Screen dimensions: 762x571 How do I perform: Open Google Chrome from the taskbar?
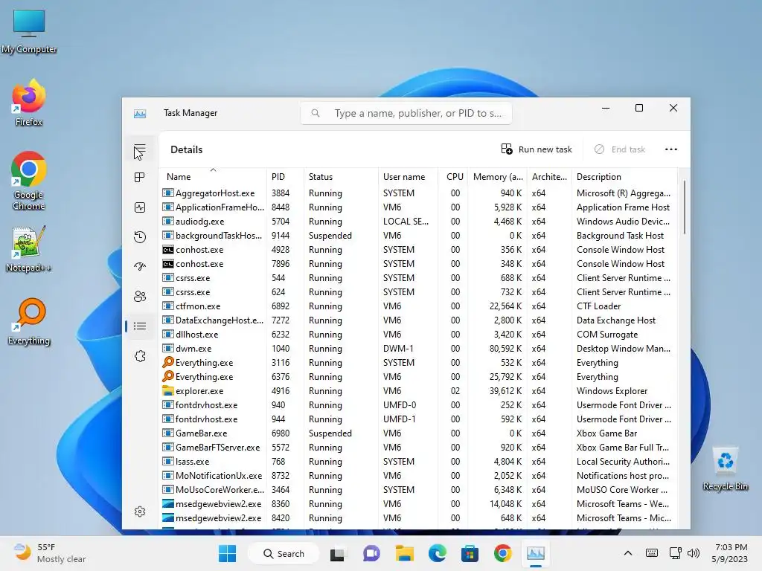click(503, 553)
